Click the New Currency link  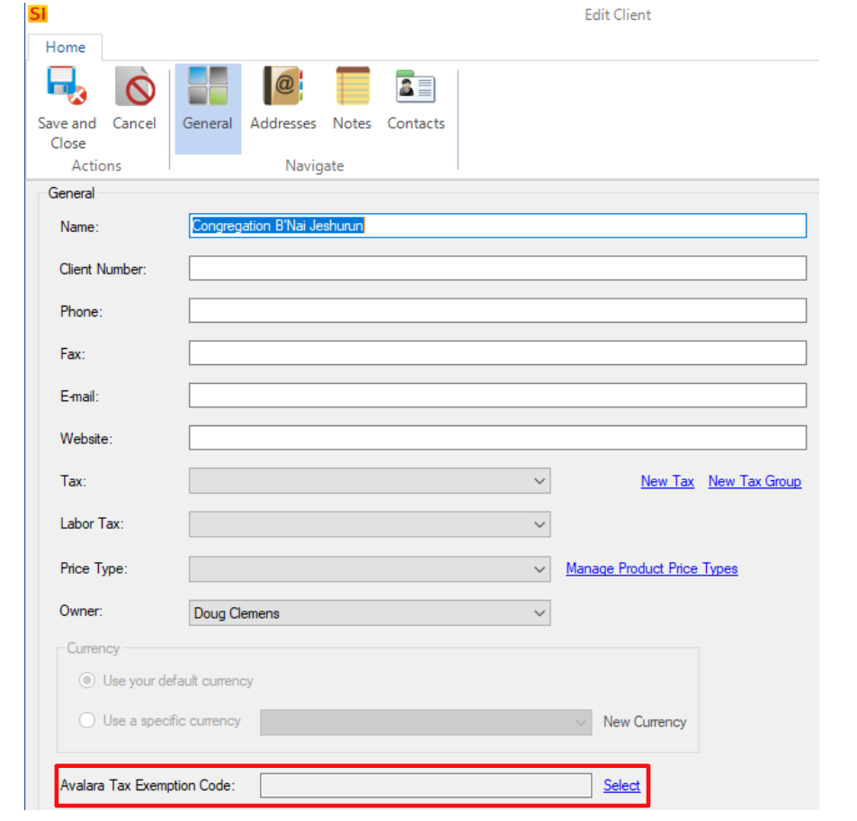(x=645, y=721)
